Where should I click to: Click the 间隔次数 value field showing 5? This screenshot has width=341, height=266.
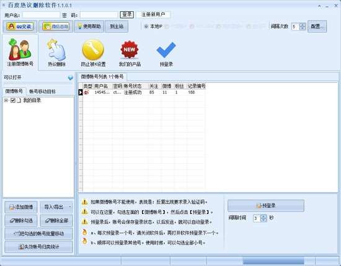coord(296,27)
